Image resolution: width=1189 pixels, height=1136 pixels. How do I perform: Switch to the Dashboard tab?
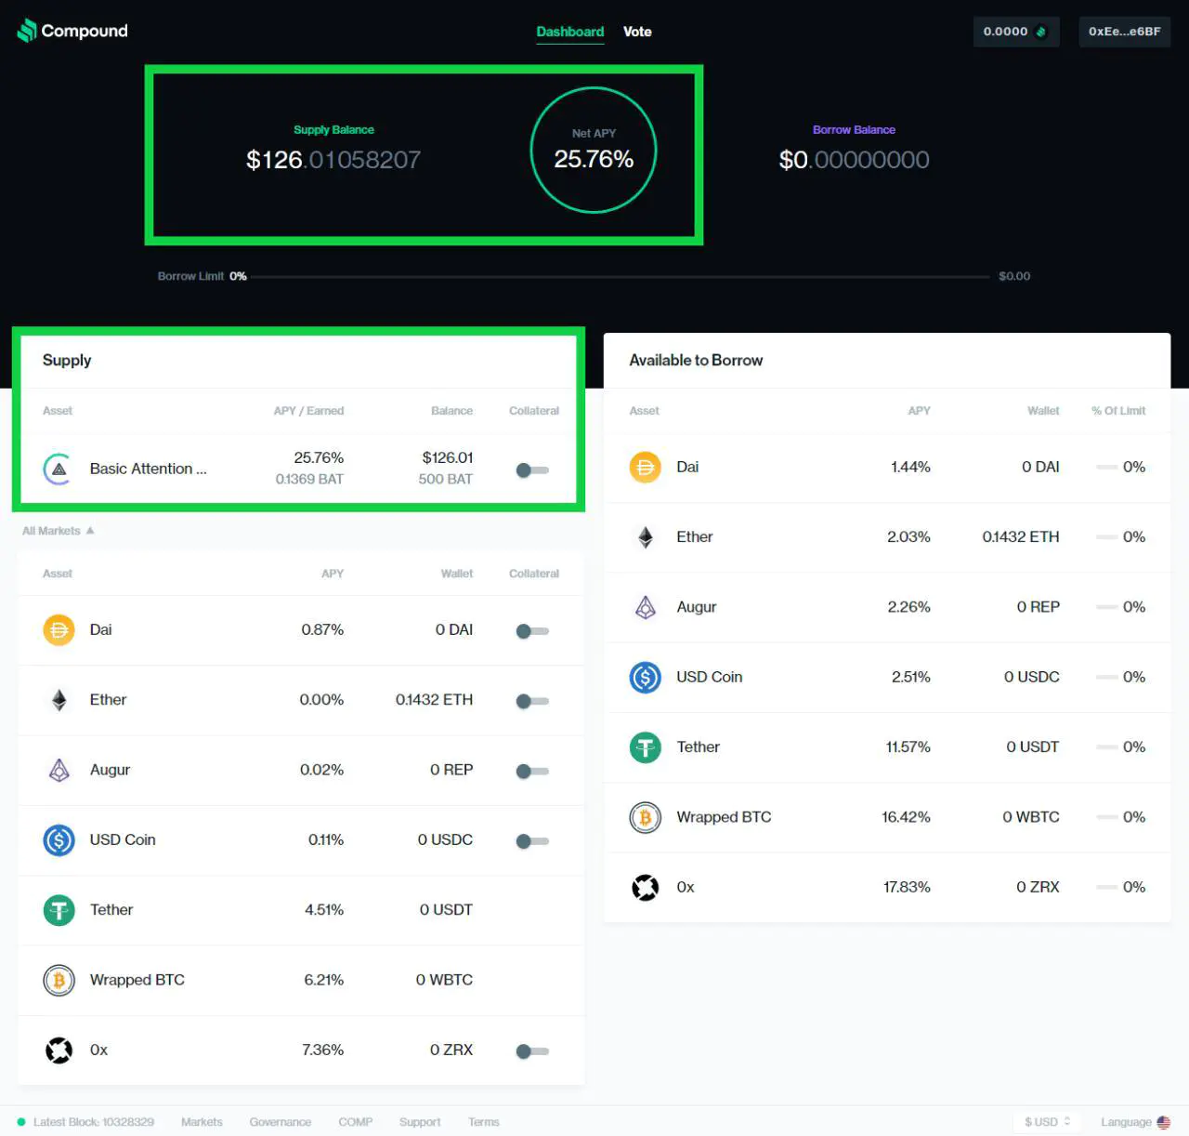(x=569, y=32)
